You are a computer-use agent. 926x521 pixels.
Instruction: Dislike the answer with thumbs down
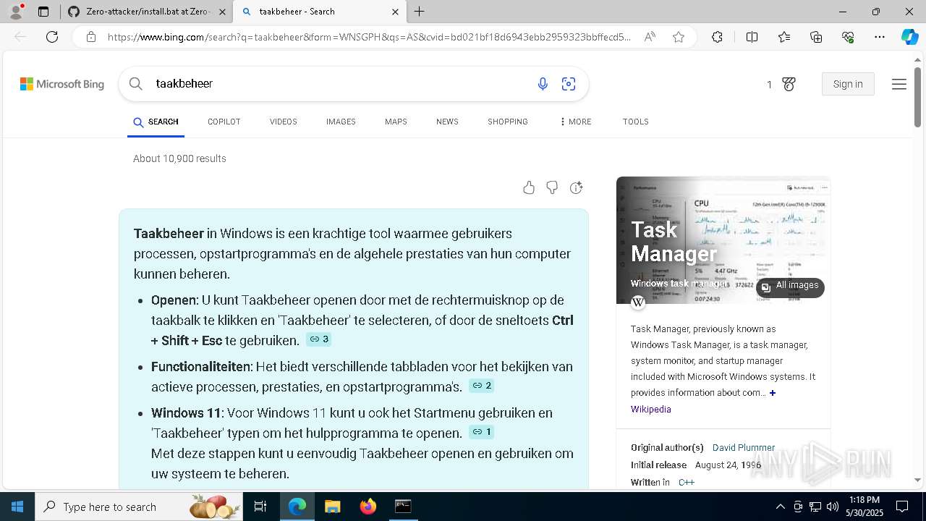point(552,188)
